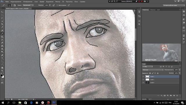Add a layer mask
The width and height of the screenshot is (186, 105).
[165, 96]
